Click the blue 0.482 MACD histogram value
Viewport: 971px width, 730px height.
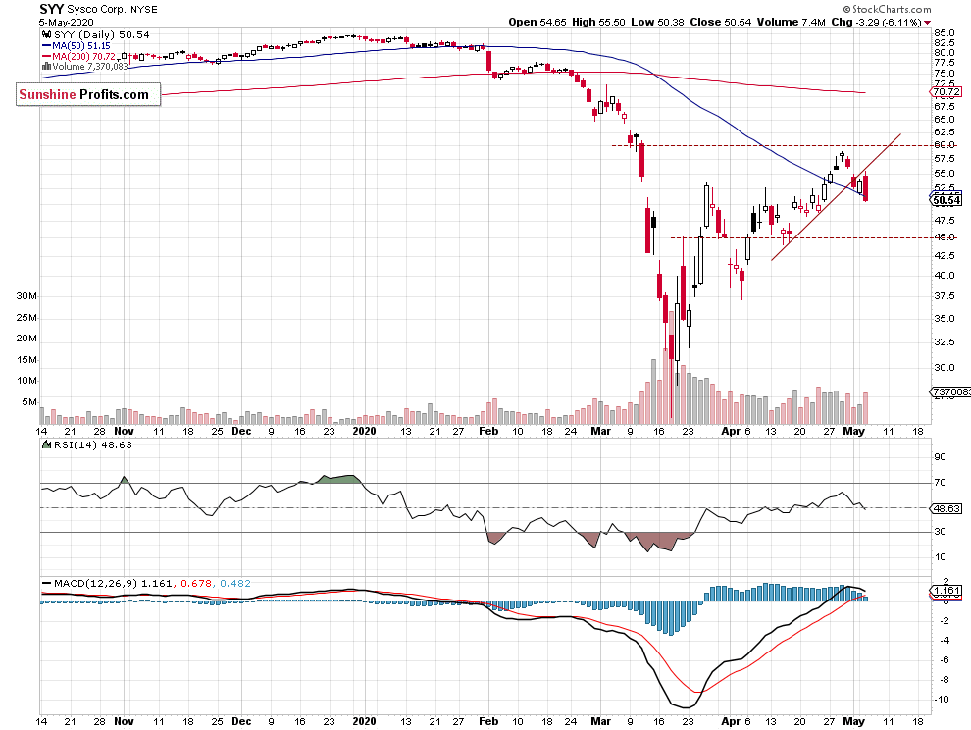coord(235,584)
